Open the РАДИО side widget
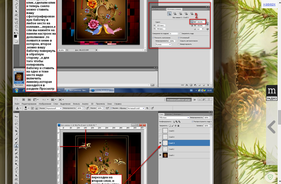The height and width of the screenshot is (184, 281). (x=272, y=93)
